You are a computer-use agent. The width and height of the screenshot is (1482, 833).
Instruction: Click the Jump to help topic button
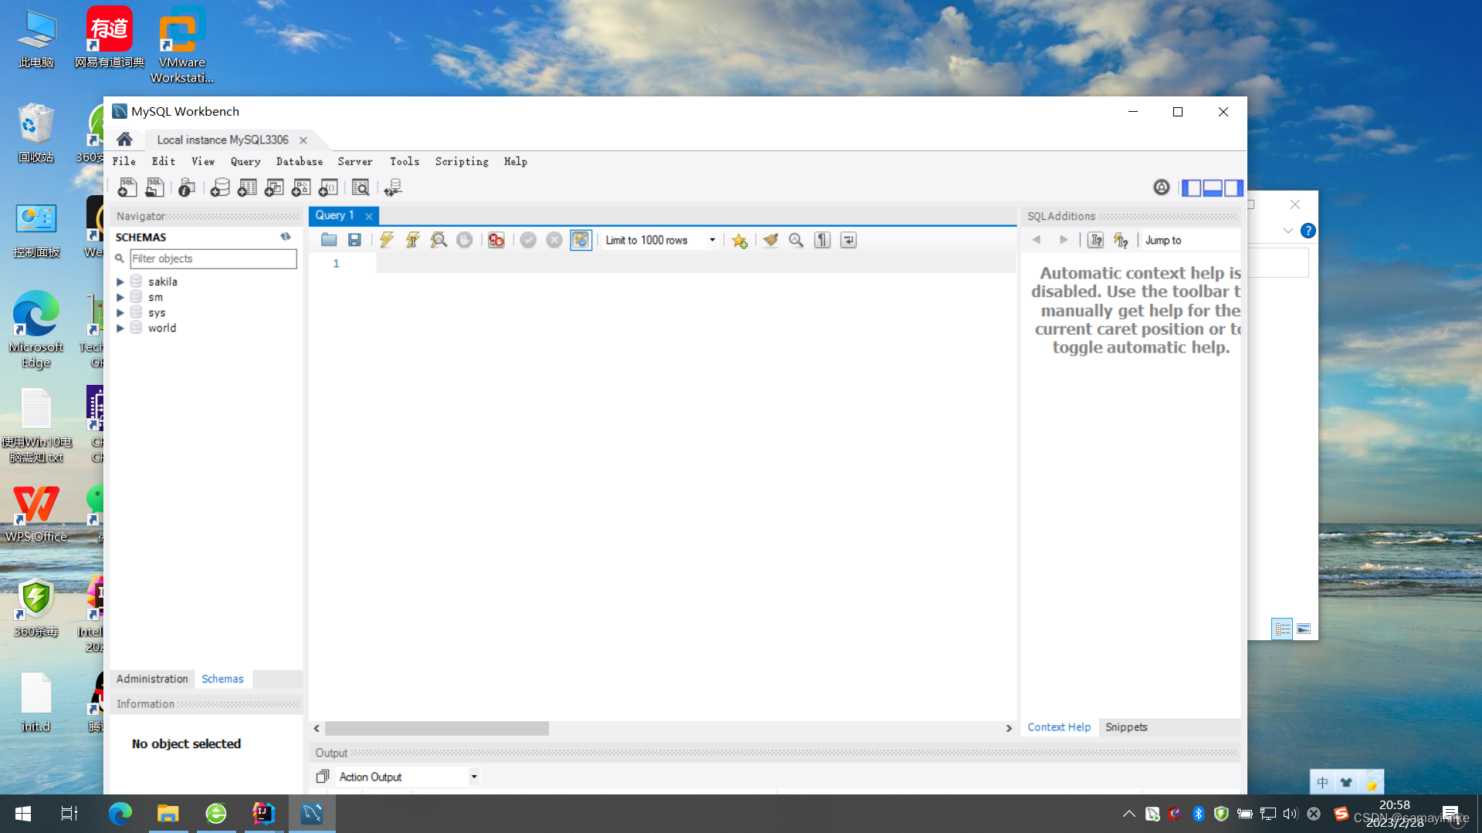coord(1162,240)
